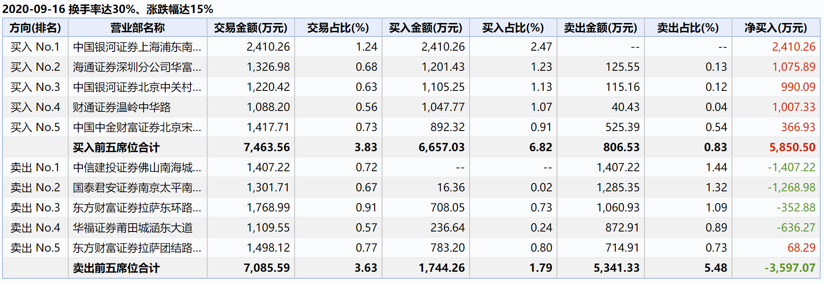The width and height of the screenshot is (824, 283).
Task: Click net buy value -1,268.98
Action: [792, 188]
